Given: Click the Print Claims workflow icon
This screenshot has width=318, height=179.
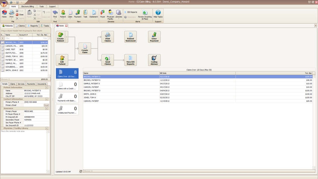Looking at the screenshot, I should tap(108, 37).
